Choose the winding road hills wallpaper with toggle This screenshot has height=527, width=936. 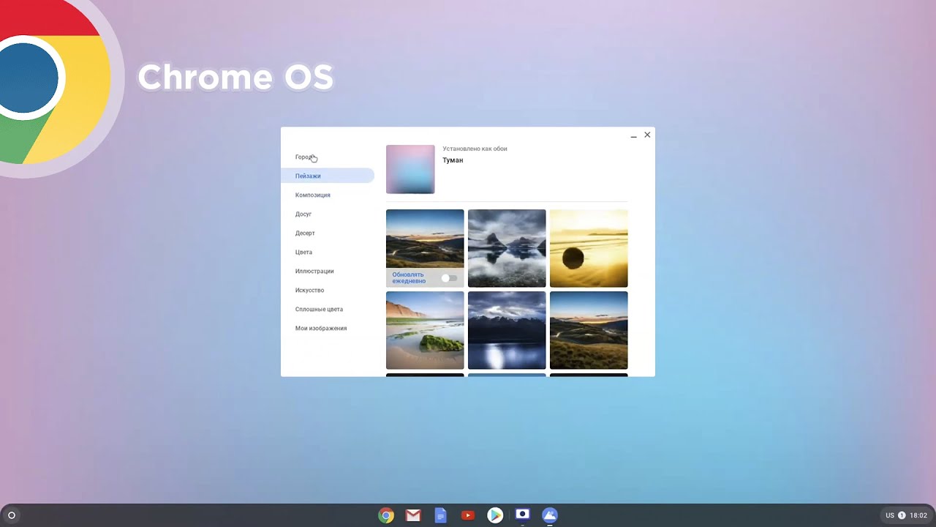tap(425, 248)
